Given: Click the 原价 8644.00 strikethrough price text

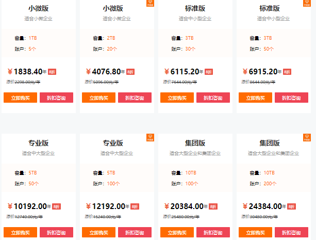Looking at the screenshot, I should pyautogui.click(x=258, y=82).
